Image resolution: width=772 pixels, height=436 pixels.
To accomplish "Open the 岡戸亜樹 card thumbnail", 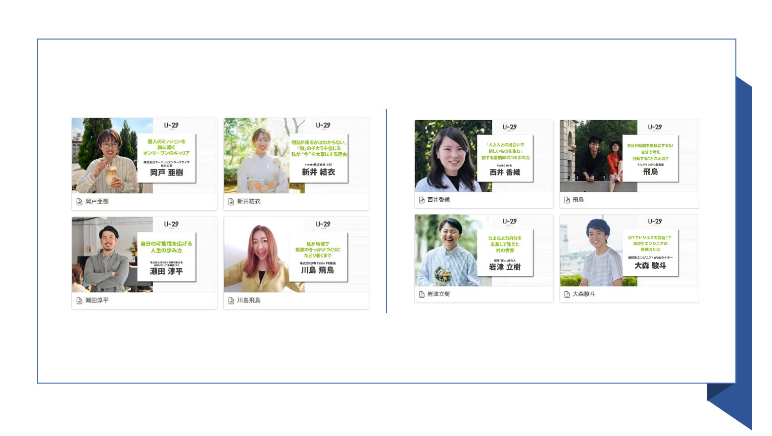I will [x=145, y=155].
